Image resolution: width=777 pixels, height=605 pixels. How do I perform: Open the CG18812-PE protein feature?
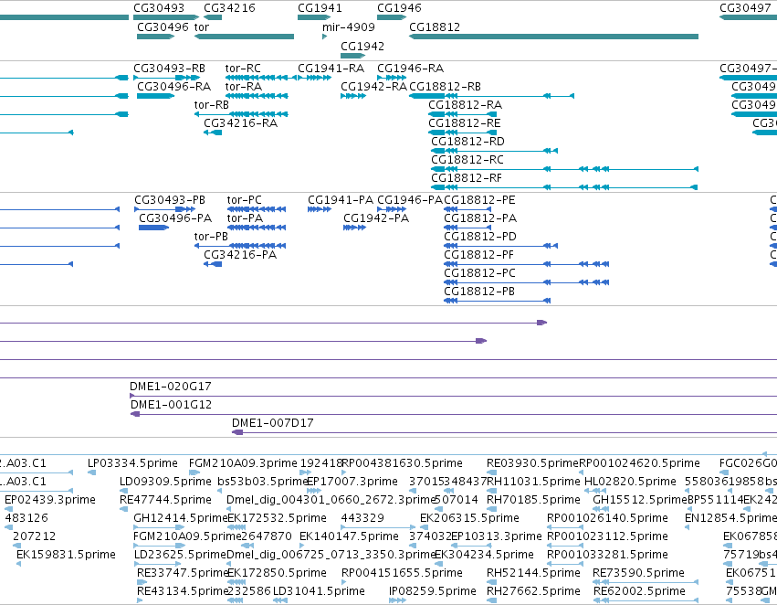tap(467, 209)
